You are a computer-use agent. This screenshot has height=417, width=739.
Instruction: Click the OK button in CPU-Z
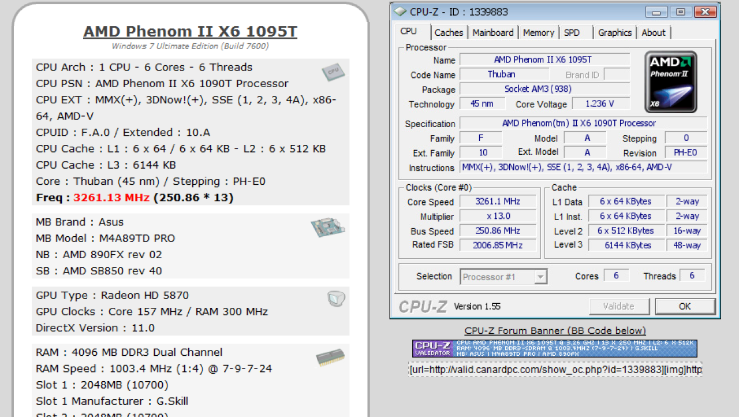[685, 306]
